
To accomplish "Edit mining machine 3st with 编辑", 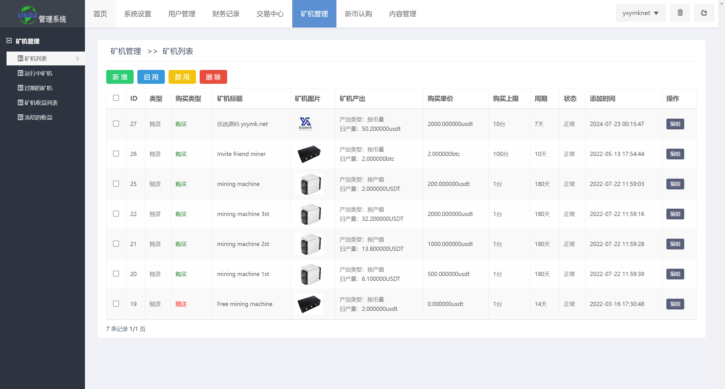I will (675, 214).
